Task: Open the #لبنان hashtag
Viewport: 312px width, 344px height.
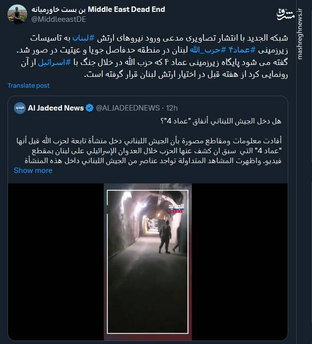Action: click(x=83, y=38)
